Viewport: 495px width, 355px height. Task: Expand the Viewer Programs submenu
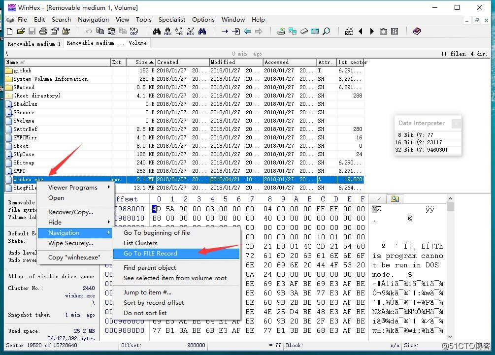75,187
